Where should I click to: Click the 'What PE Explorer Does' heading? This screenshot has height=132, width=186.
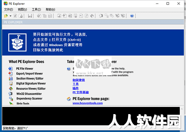click(26, 62)
